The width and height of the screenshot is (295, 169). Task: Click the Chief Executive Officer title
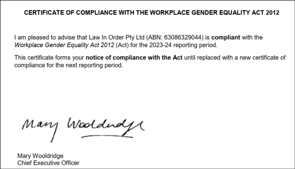[48, 163]
